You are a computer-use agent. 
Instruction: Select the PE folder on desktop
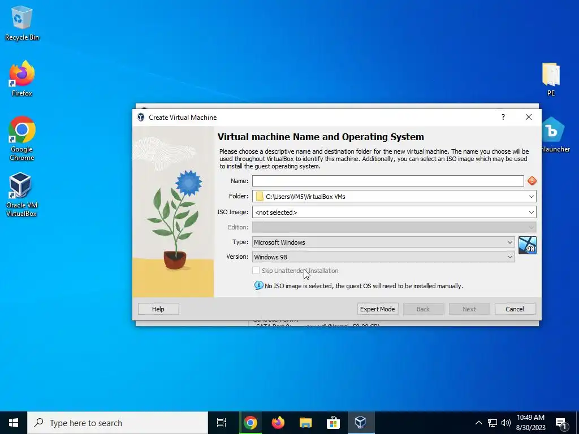click(551, 79)
